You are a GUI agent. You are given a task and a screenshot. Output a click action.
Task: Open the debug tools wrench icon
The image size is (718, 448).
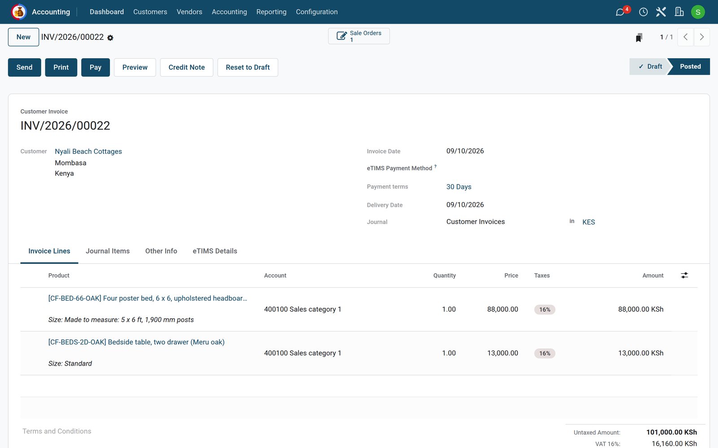tap(661, 12)
